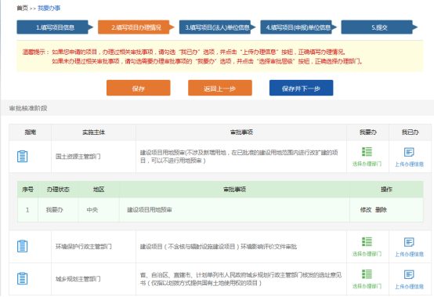Click 选择办理部门 text in 环境保护行政主管部门 row
The image size is (434, 297).
pyautogui.click(x=367, y=254)
